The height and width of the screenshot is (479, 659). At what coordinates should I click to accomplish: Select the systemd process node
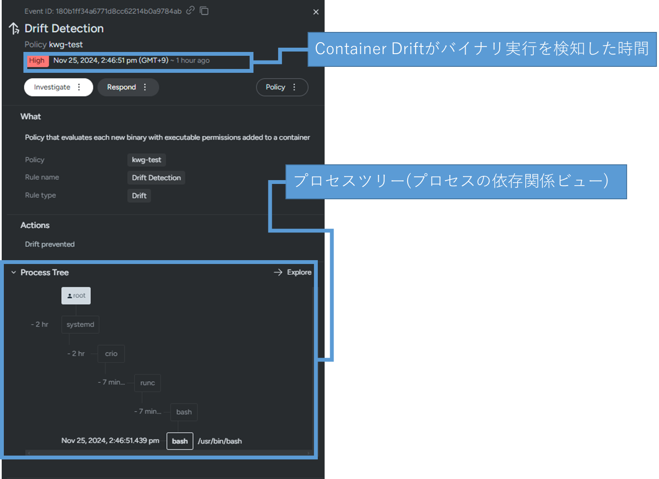(x=80, y=324)
